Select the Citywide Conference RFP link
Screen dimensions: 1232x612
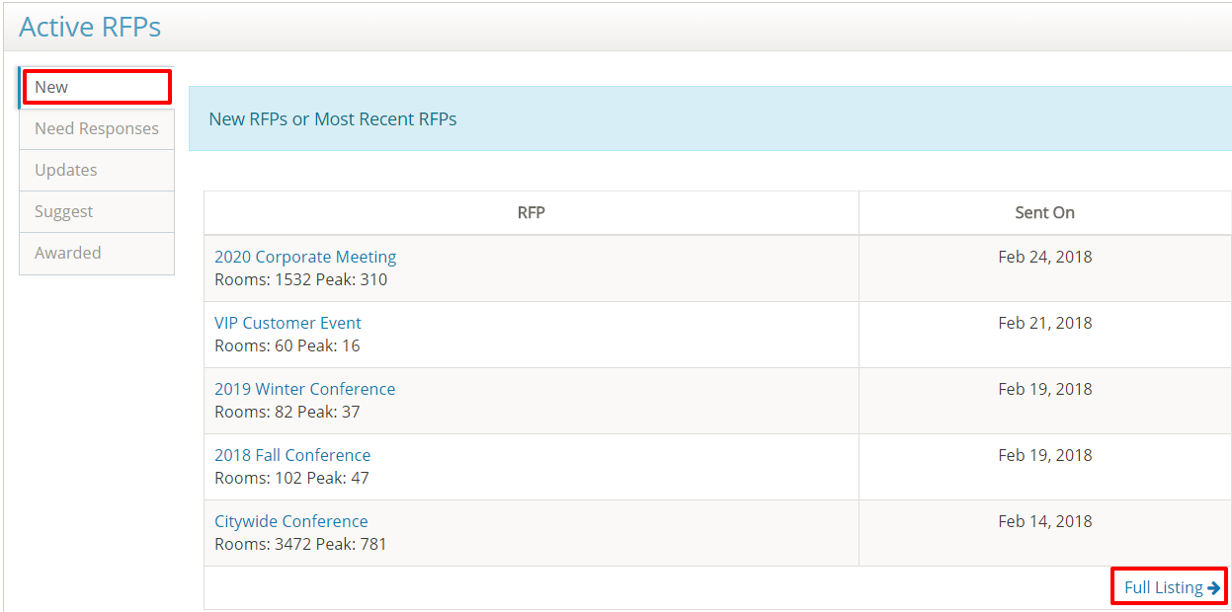[290, 521]
